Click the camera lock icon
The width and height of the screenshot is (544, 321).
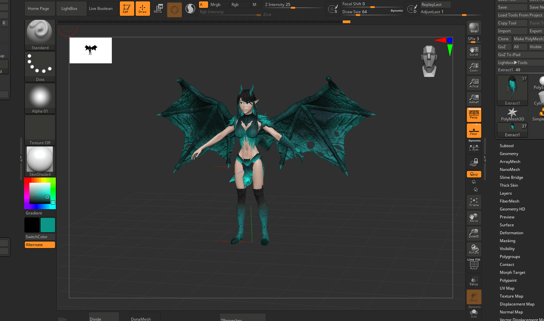(x=474, y=162)
